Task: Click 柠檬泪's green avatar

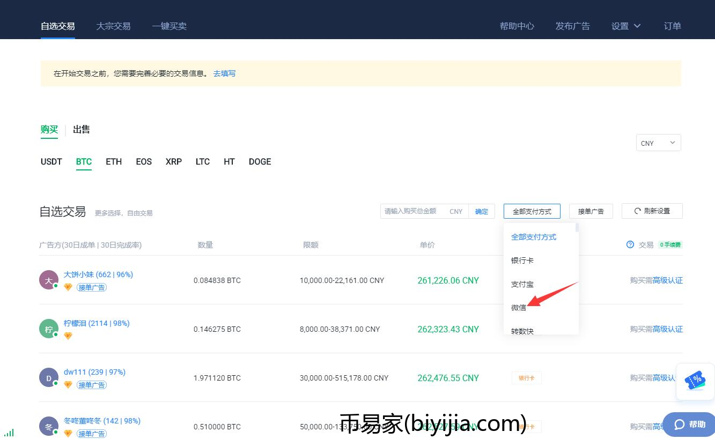Action: (49, 329)
